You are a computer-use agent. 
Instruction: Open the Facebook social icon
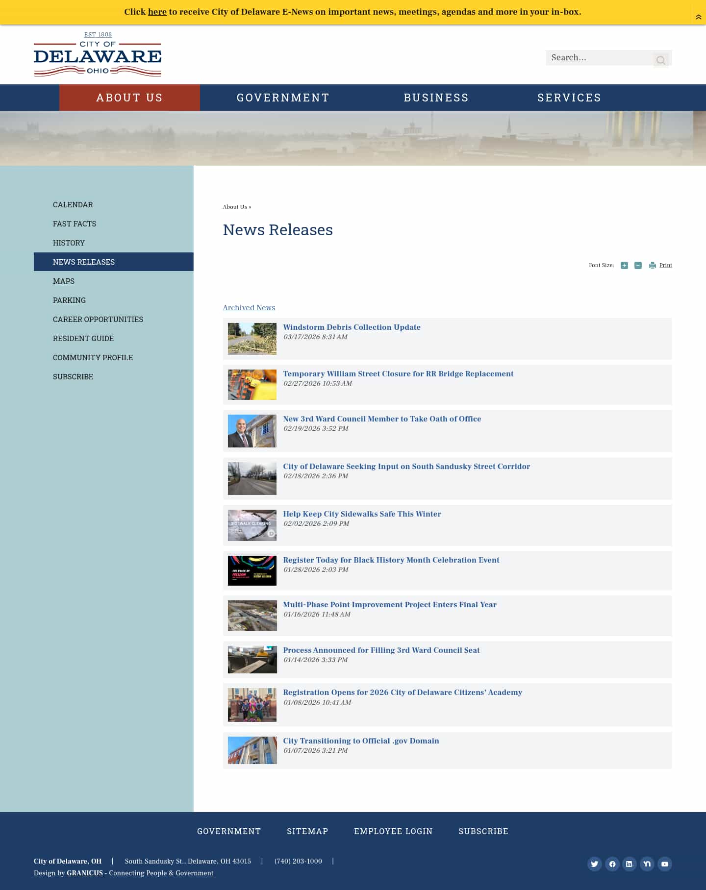pos(612,864)
